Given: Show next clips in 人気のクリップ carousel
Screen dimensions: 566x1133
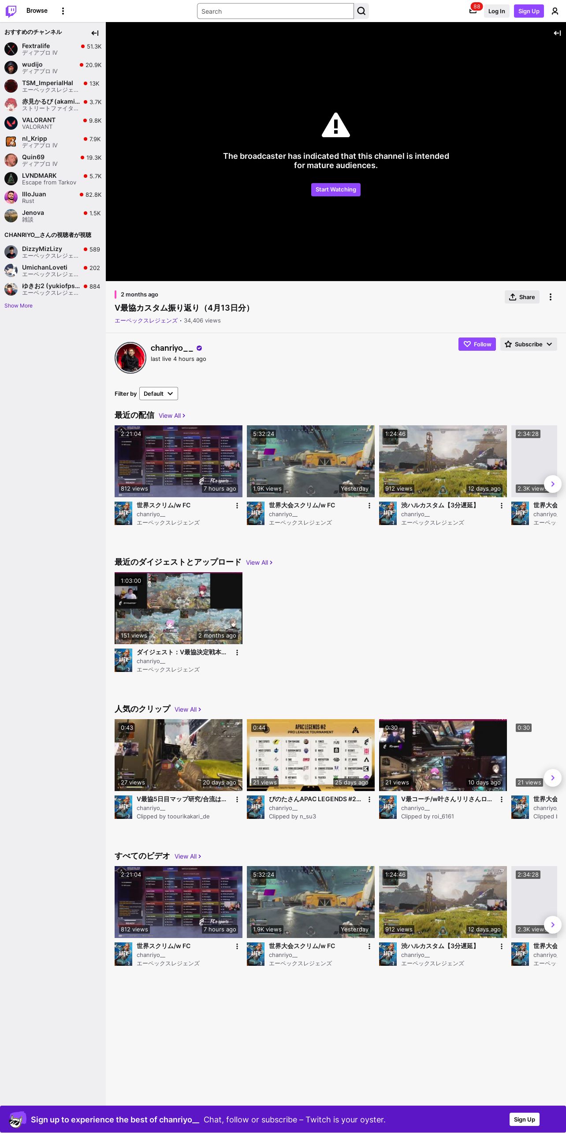Looking at the screenshot, I should click(x=553, y=778).
